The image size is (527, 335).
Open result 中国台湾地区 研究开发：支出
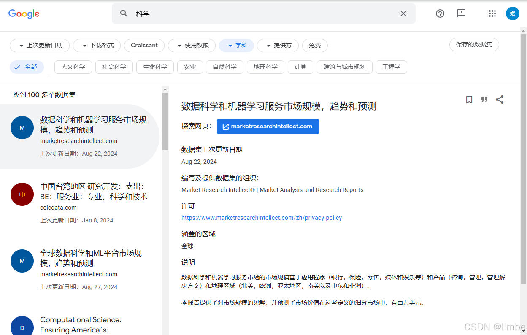(80, 203)
